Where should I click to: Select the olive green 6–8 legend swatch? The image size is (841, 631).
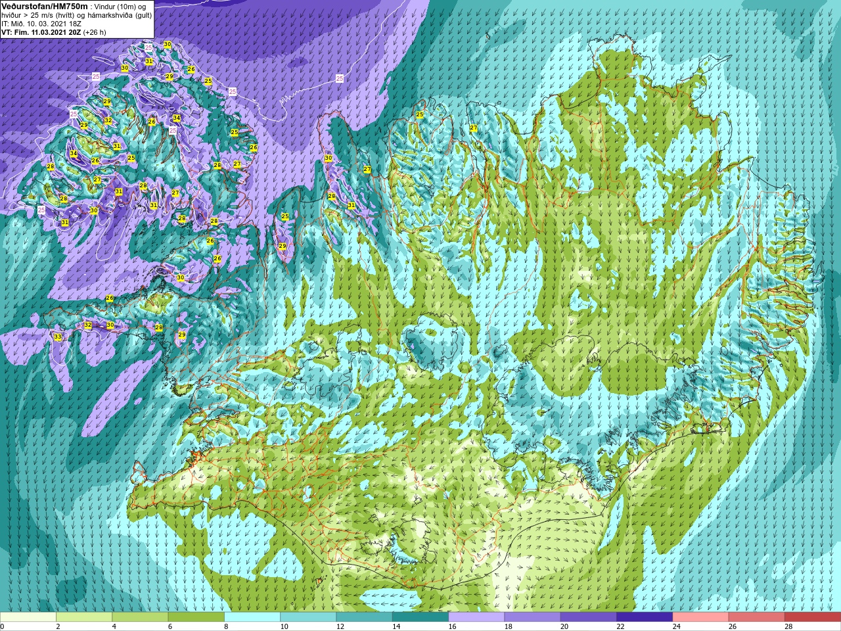click(x=196, y=617)
